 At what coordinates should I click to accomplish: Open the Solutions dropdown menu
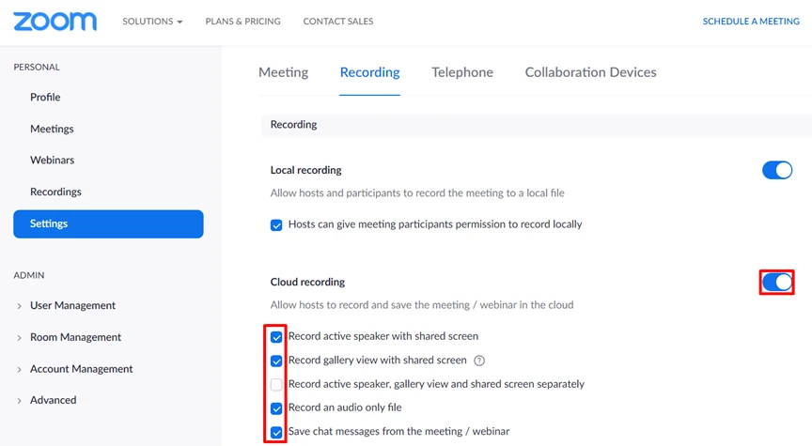point(152,22)
